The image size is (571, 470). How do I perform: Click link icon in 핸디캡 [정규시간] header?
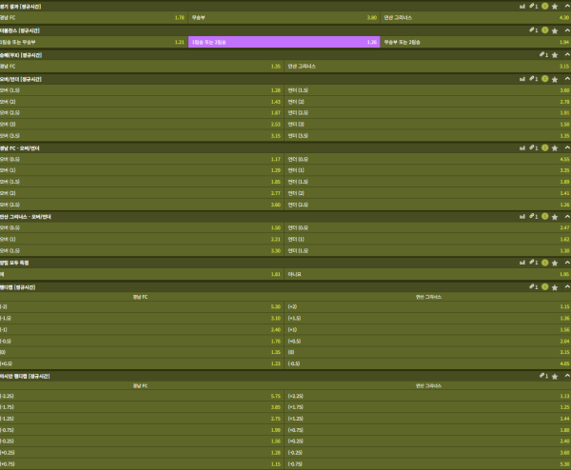[533, 285]
